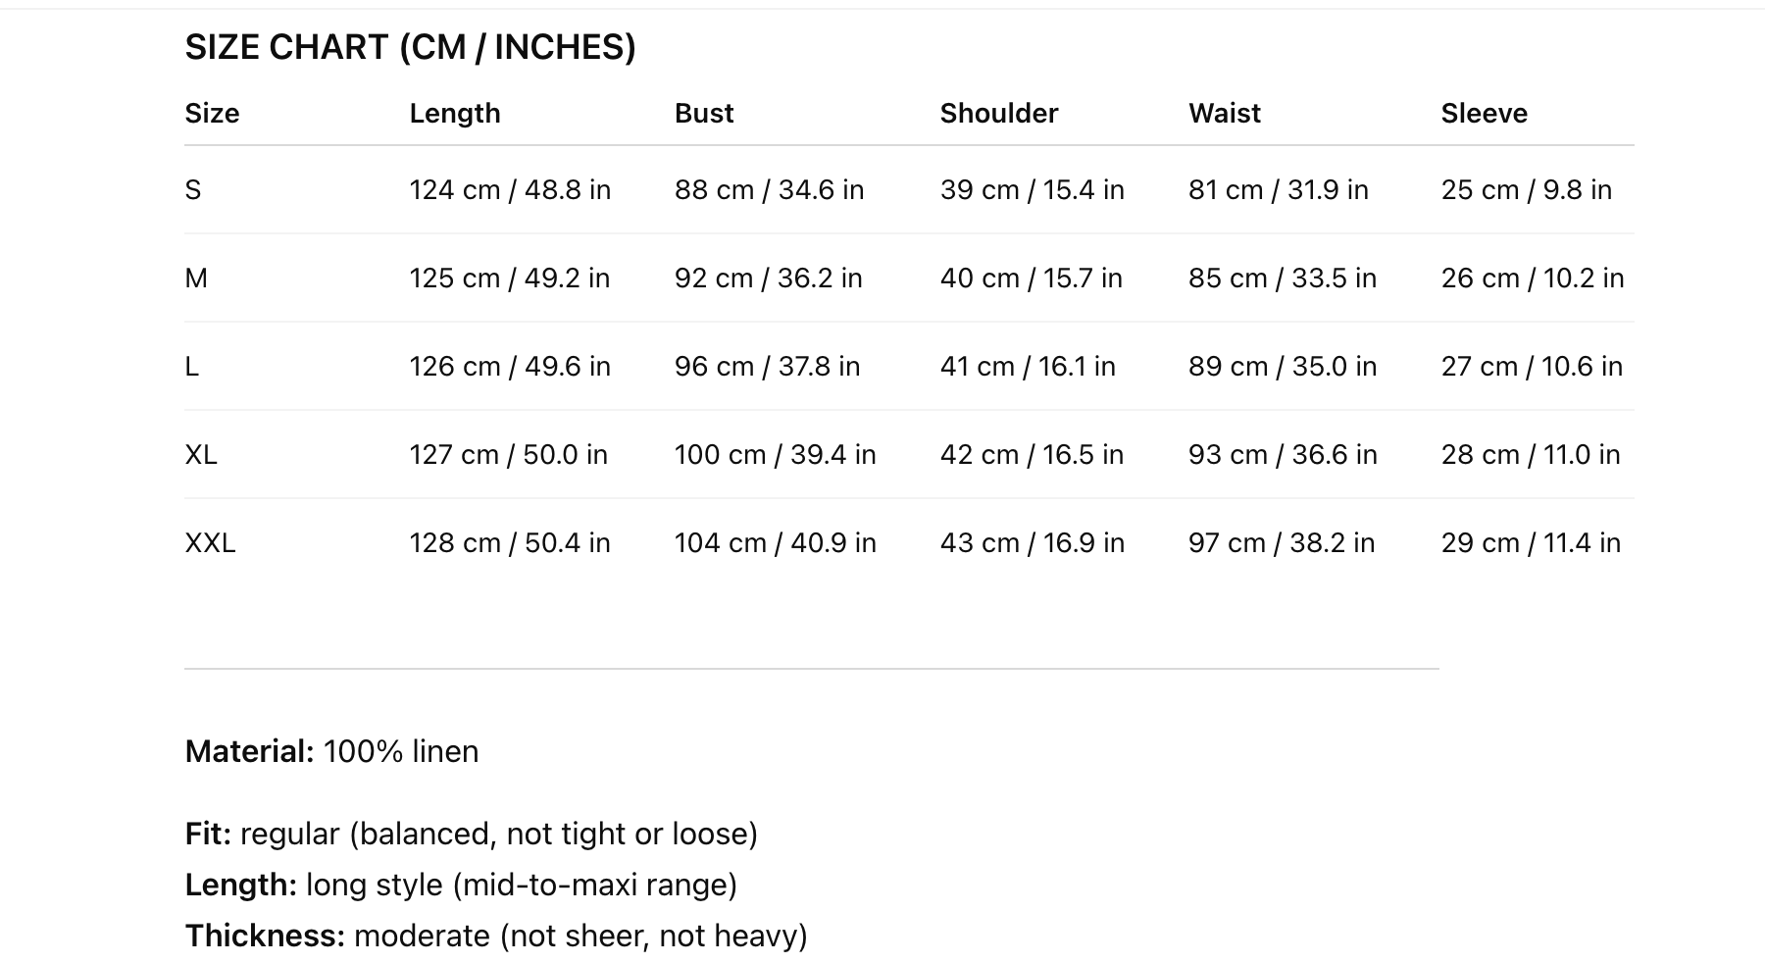
Task: Select the S size row label
Action: [193, 189]
